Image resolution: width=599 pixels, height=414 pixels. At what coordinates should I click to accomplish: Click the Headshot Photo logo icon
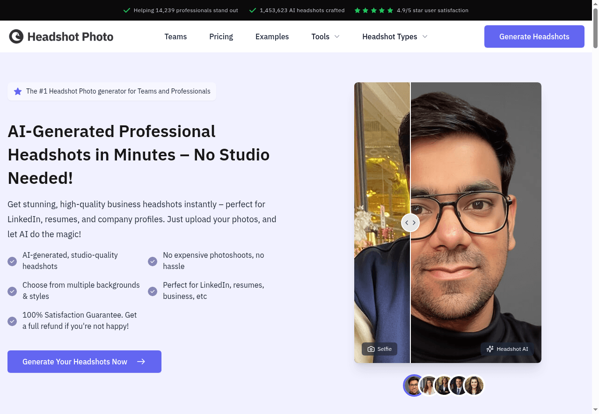coord(16,36)
